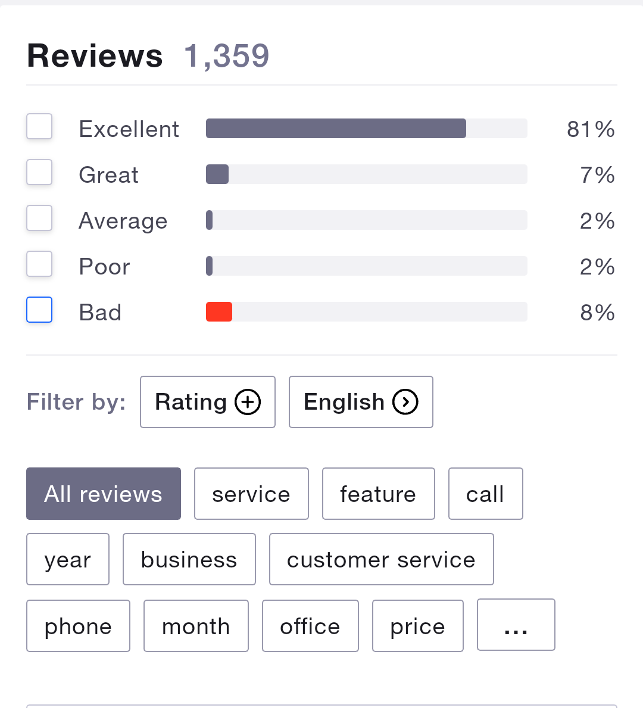Select the Poor rating checkbox

(x=39, y=264)
